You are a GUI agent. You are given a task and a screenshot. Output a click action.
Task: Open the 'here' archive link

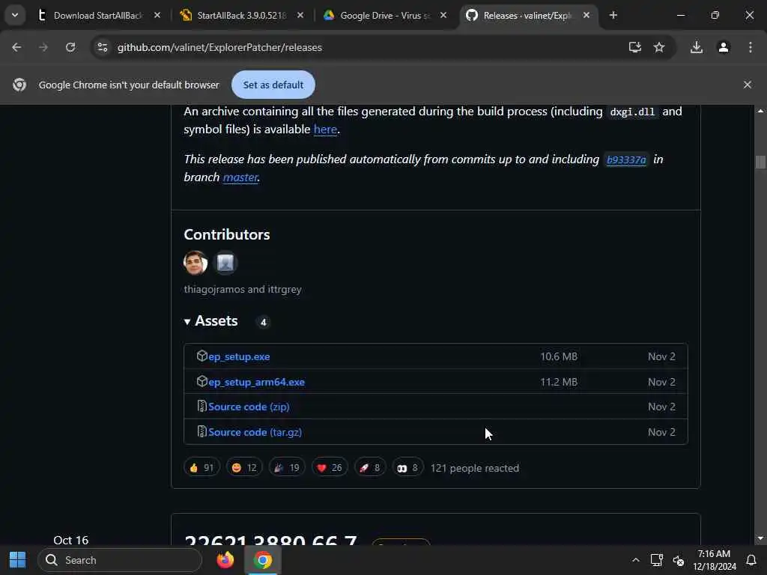tap(325, 130)
